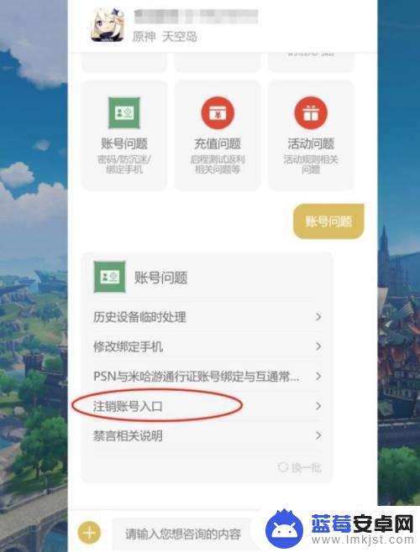Expand 修改绑定手机 chevron arrow

tap(318, 346)
